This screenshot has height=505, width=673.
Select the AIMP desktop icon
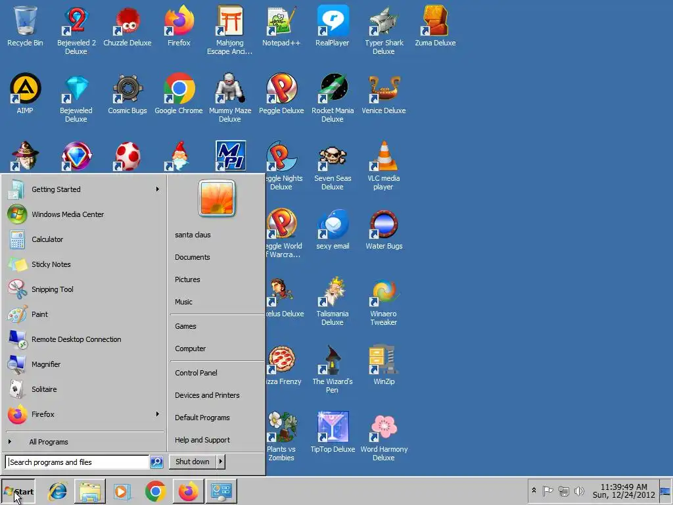coord(25,93)
